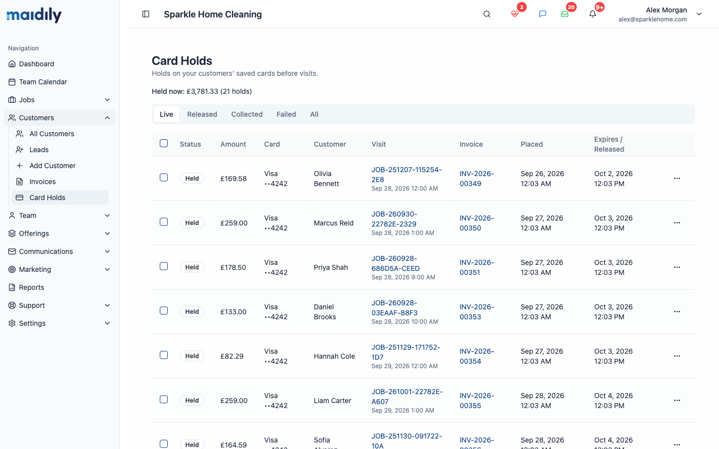Switch to the Failed tab

click(286, 114)
